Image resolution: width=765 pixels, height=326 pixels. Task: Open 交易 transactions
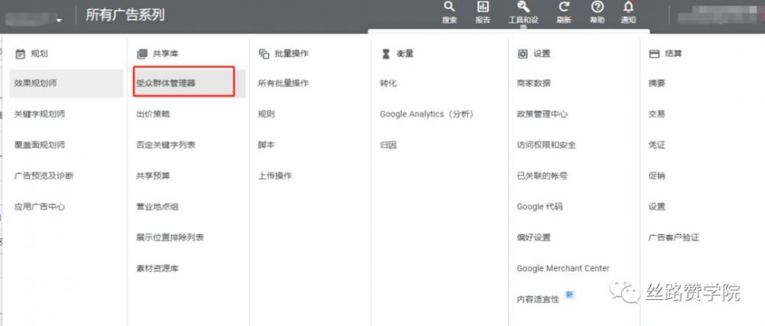click(x=656, y=115)
